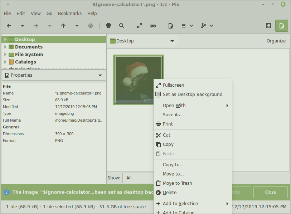This screenshot has width=291, height=214.
Task: Choose Cut in context menu
Action: click(x=193, y=135)
